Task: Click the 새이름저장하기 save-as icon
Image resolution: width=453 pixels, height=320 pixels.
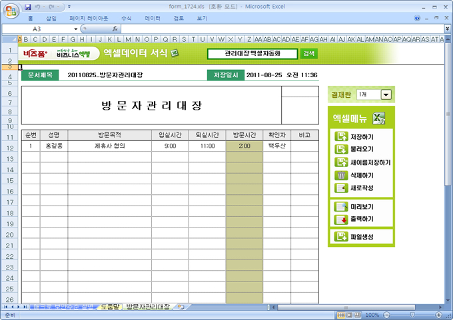Action: tap(341, 162)
